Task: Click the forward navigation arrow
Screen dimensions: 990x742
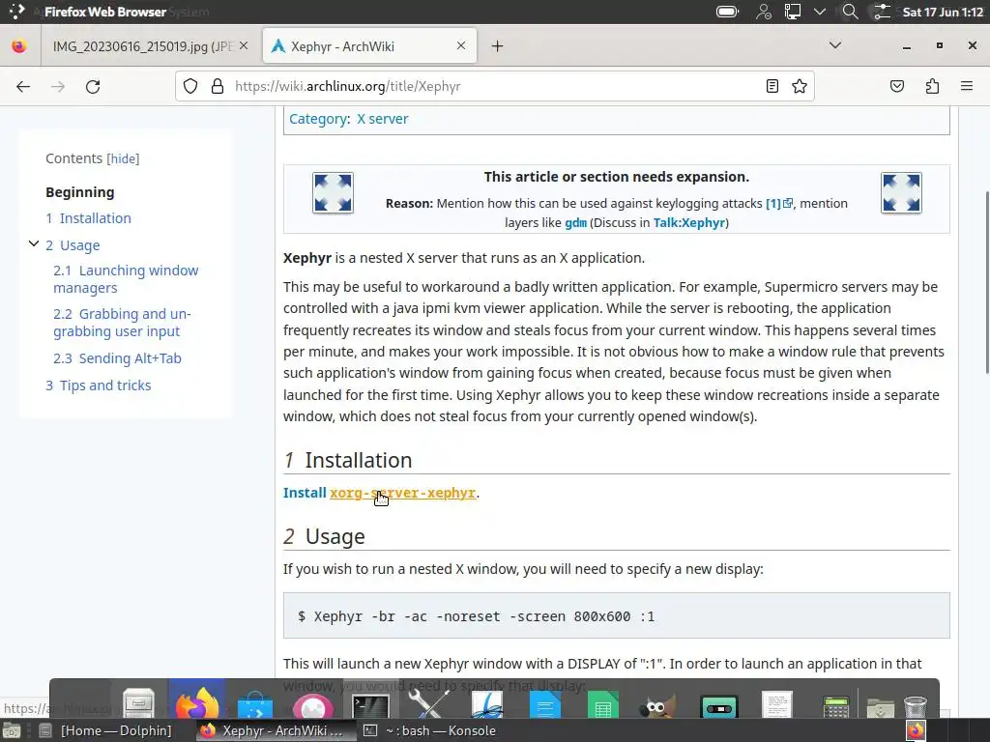Action: click(57, 86)
